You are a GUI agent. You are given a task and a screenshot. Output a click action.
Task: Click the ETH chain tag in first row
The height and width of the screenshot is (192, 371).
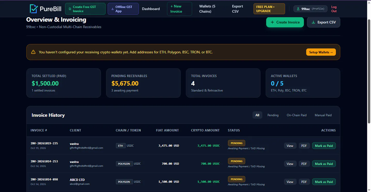[x=121, y=146]
